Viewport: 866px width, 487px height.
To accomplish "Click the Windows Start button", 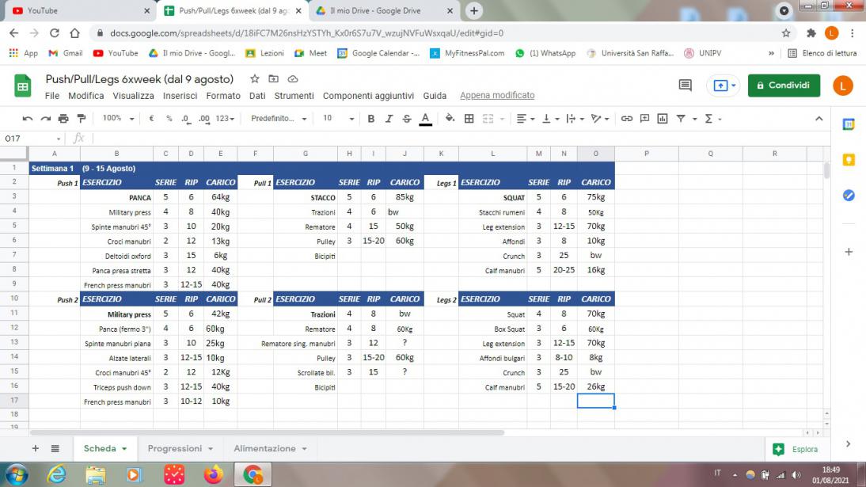I will pos(16,474).
